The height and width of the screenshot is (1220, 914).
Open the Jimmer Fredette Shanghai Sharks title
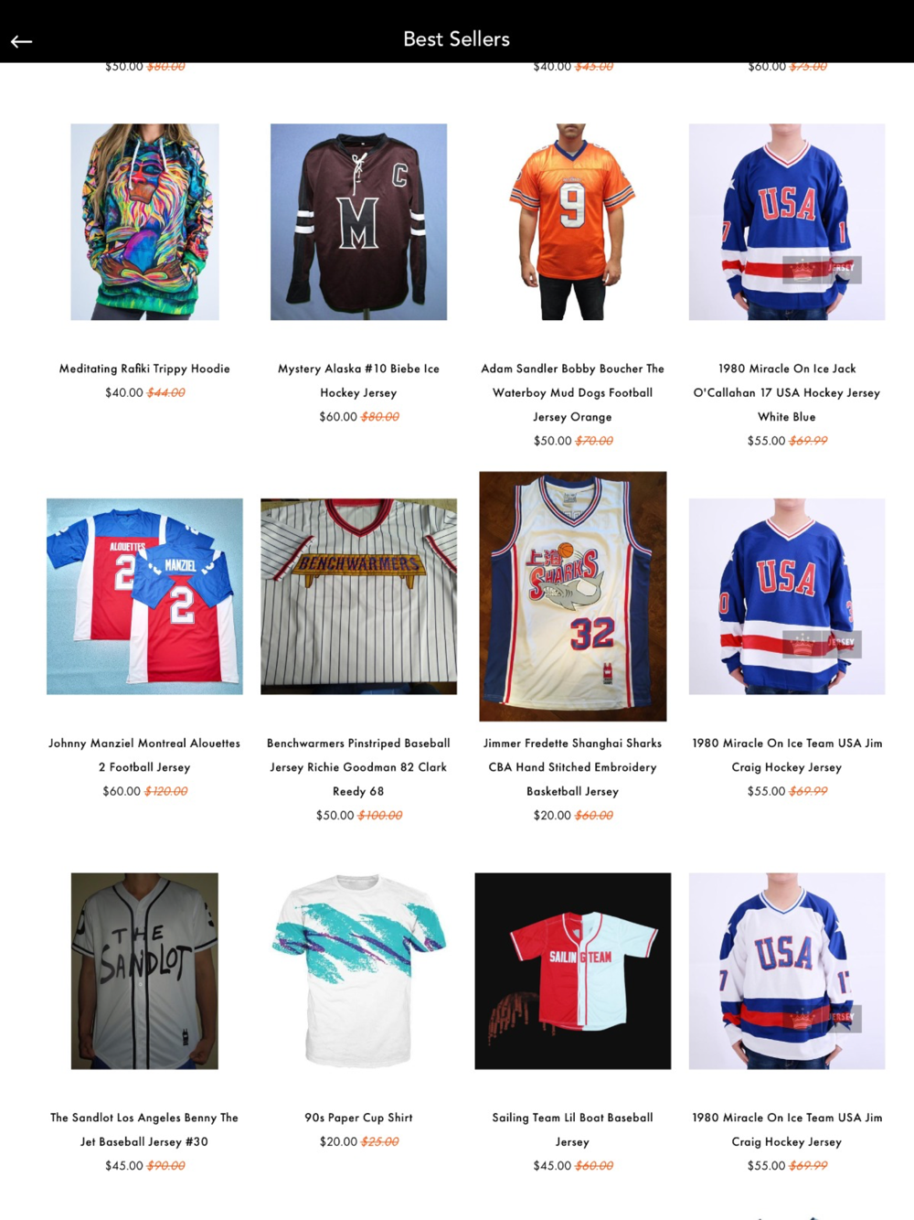tap(572, 767)
